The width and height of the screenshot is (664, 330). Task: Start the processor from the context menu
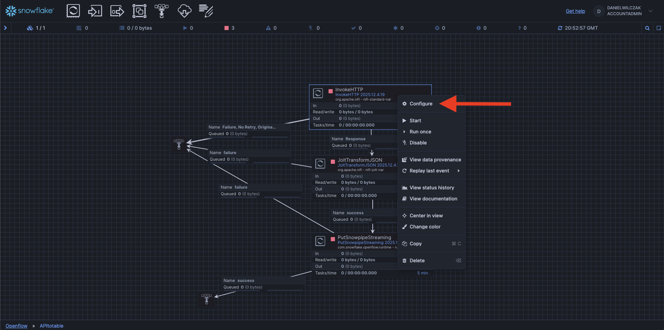(415, 121)
